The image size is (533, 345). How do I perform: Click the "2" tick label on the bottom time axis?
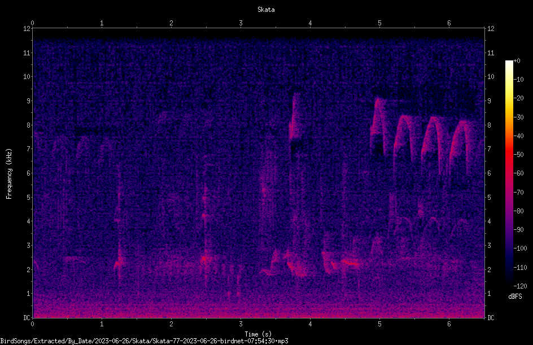pos(171,324)
